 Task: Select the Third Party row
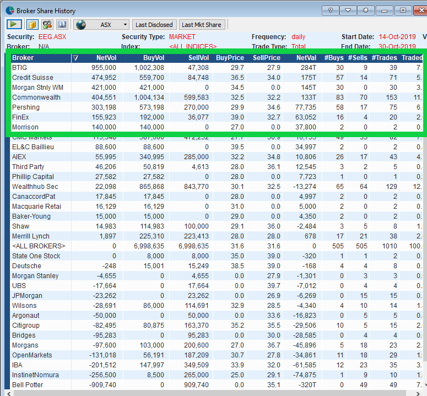point(217,167)
